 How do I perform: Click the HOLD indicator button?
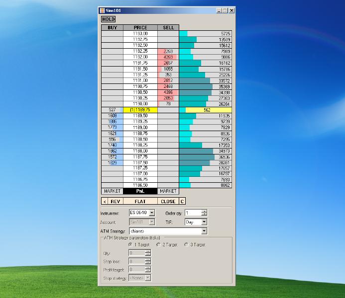[x=108, y=19]
